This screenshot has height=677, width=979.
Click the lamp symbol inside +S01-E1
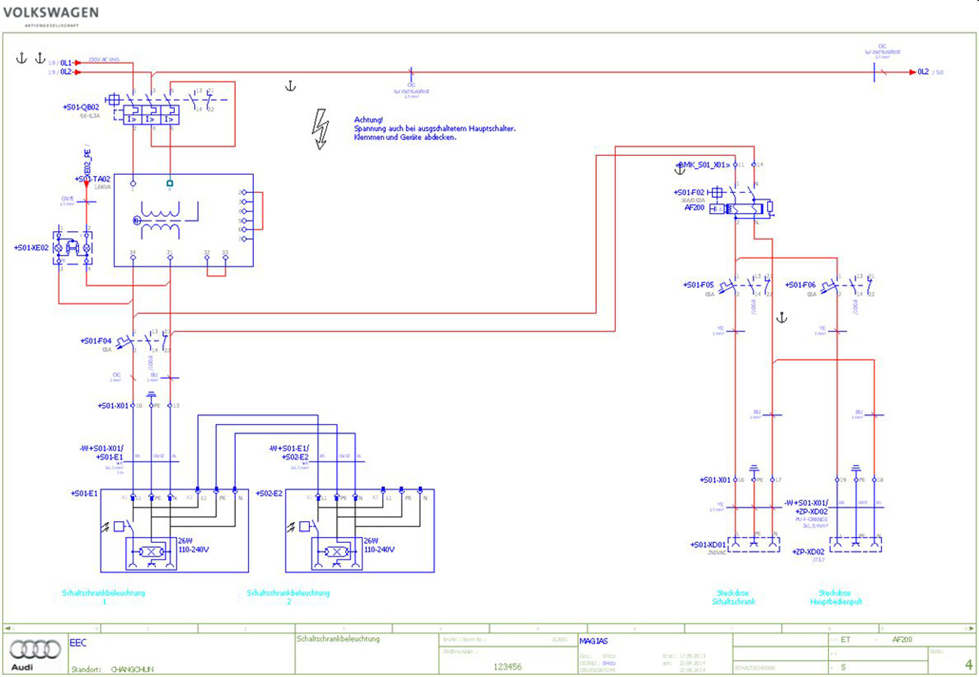click(x=152, y=551)
